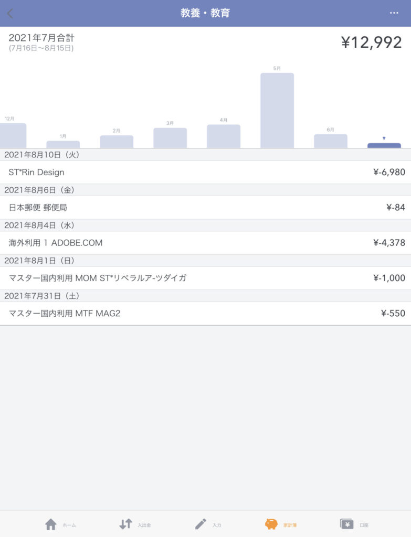Select the piggy bank household ledger icon
Image resolution: width=411 pixels, height=537 pixels.
click(x=271, y=524)
